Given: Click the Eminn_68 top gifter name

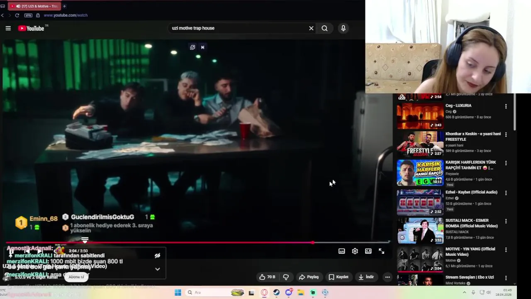Looking at the screenshot, I should 44,219.
